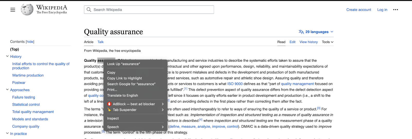Collapse the History section chevron
Image resolution: width=412 pixels, height=139 pixels.
tap(7, 56)
